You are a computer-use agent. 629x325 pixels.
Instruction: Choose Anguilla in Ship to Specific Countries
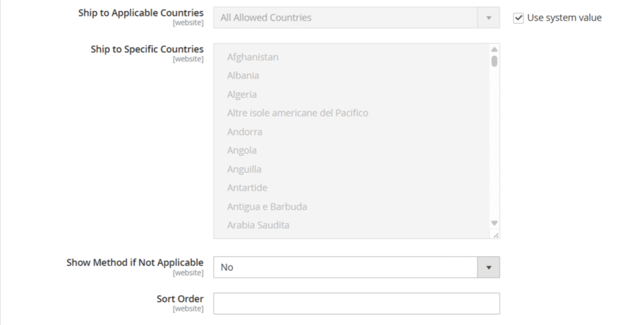point(244,169)
